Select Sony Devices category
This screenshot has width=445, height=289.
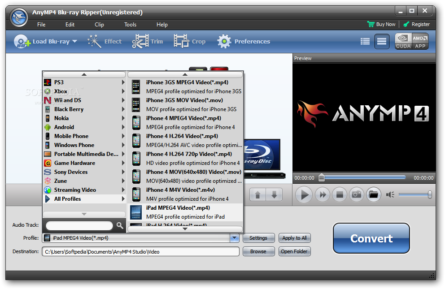pos(84,172)
